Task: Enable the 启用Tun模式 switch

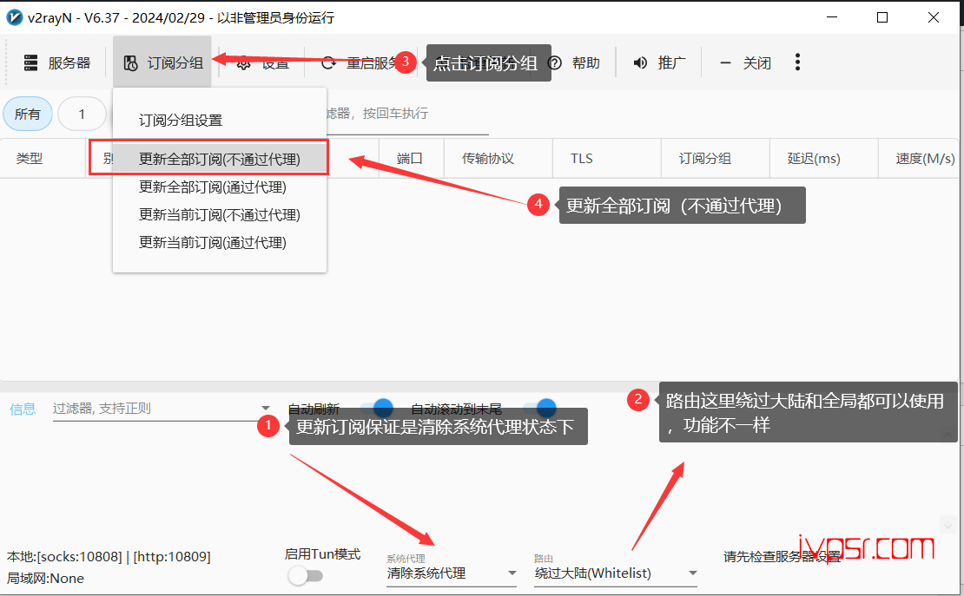Action: (306, 576)
